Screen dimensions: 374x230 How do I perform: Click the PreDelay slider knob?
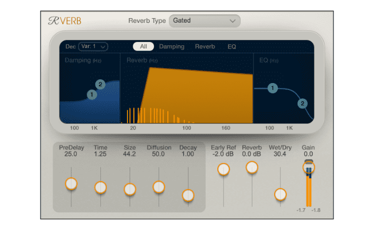click(x=71, y=184)
